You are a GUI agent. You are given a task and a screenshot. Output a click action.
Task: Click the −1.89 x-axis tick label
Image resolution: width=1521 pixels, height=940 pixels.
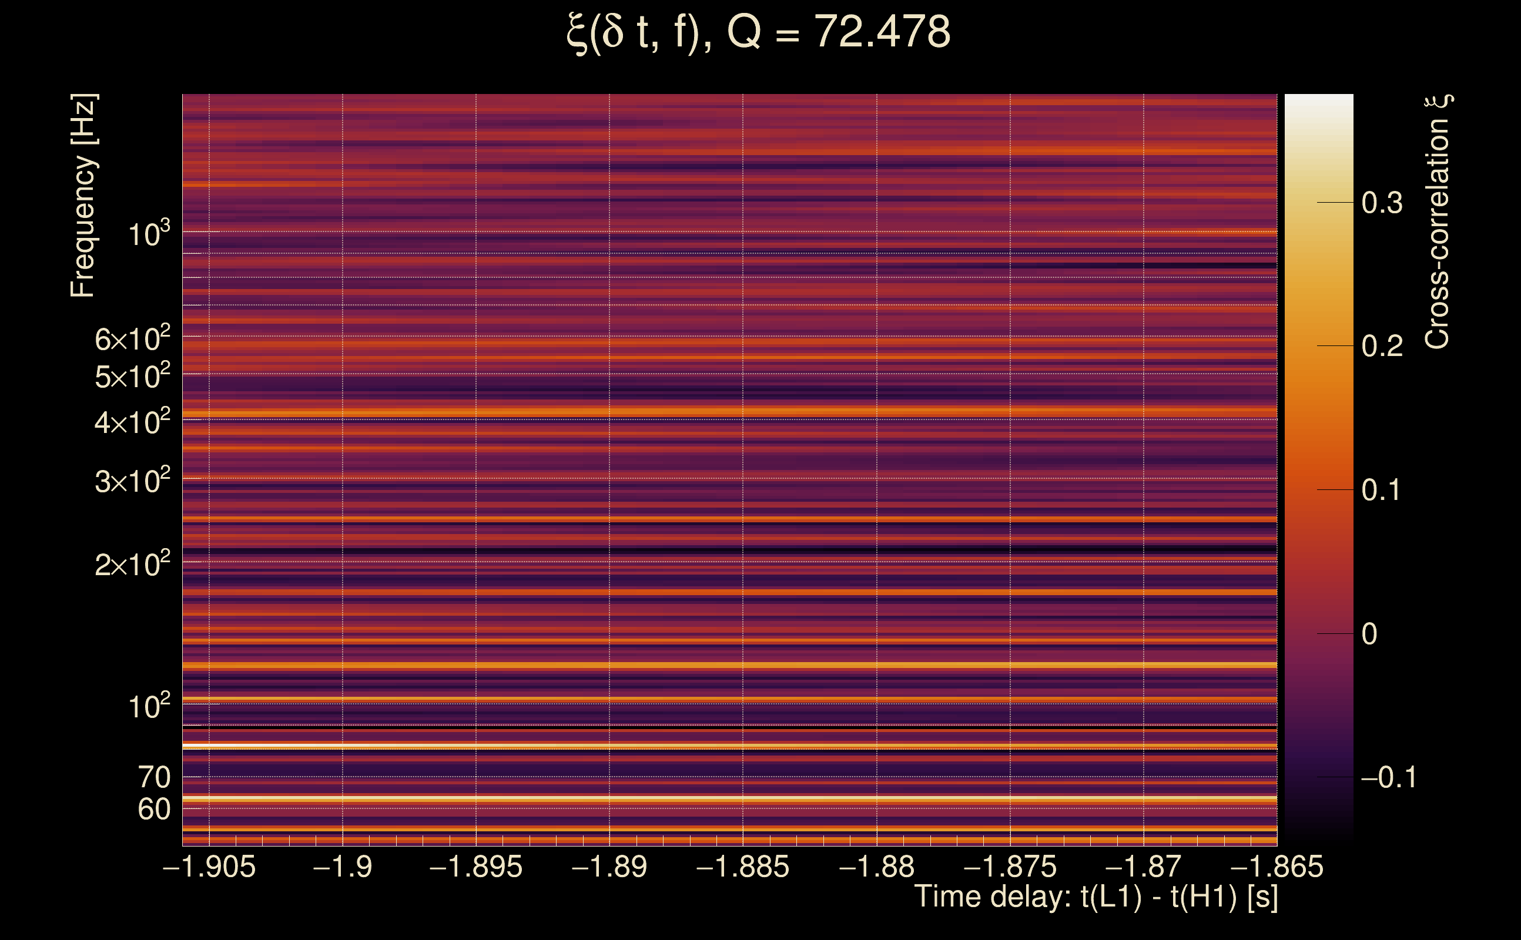(609, 867)
